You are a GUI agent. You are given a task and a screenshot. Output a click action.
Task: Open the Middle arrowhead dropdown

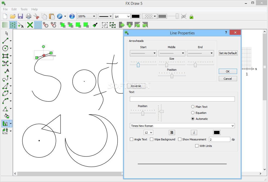tap(172, 53)
